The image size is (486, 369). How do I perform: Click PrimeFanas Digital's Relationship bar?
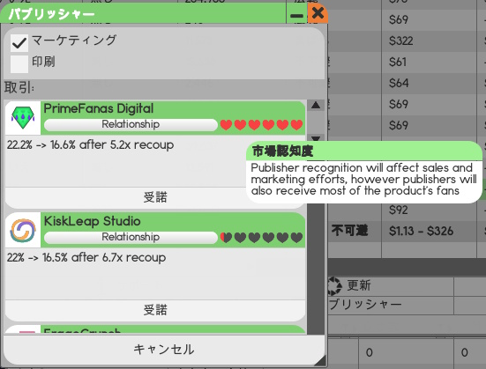pos(131,124)
